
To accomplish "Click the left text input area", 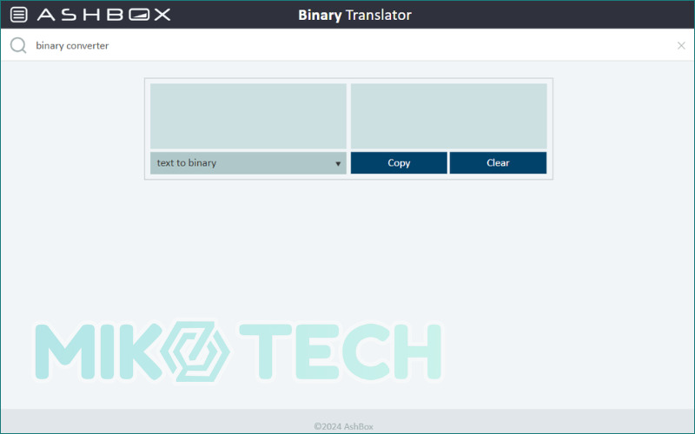I will click(x=248, y=116).
